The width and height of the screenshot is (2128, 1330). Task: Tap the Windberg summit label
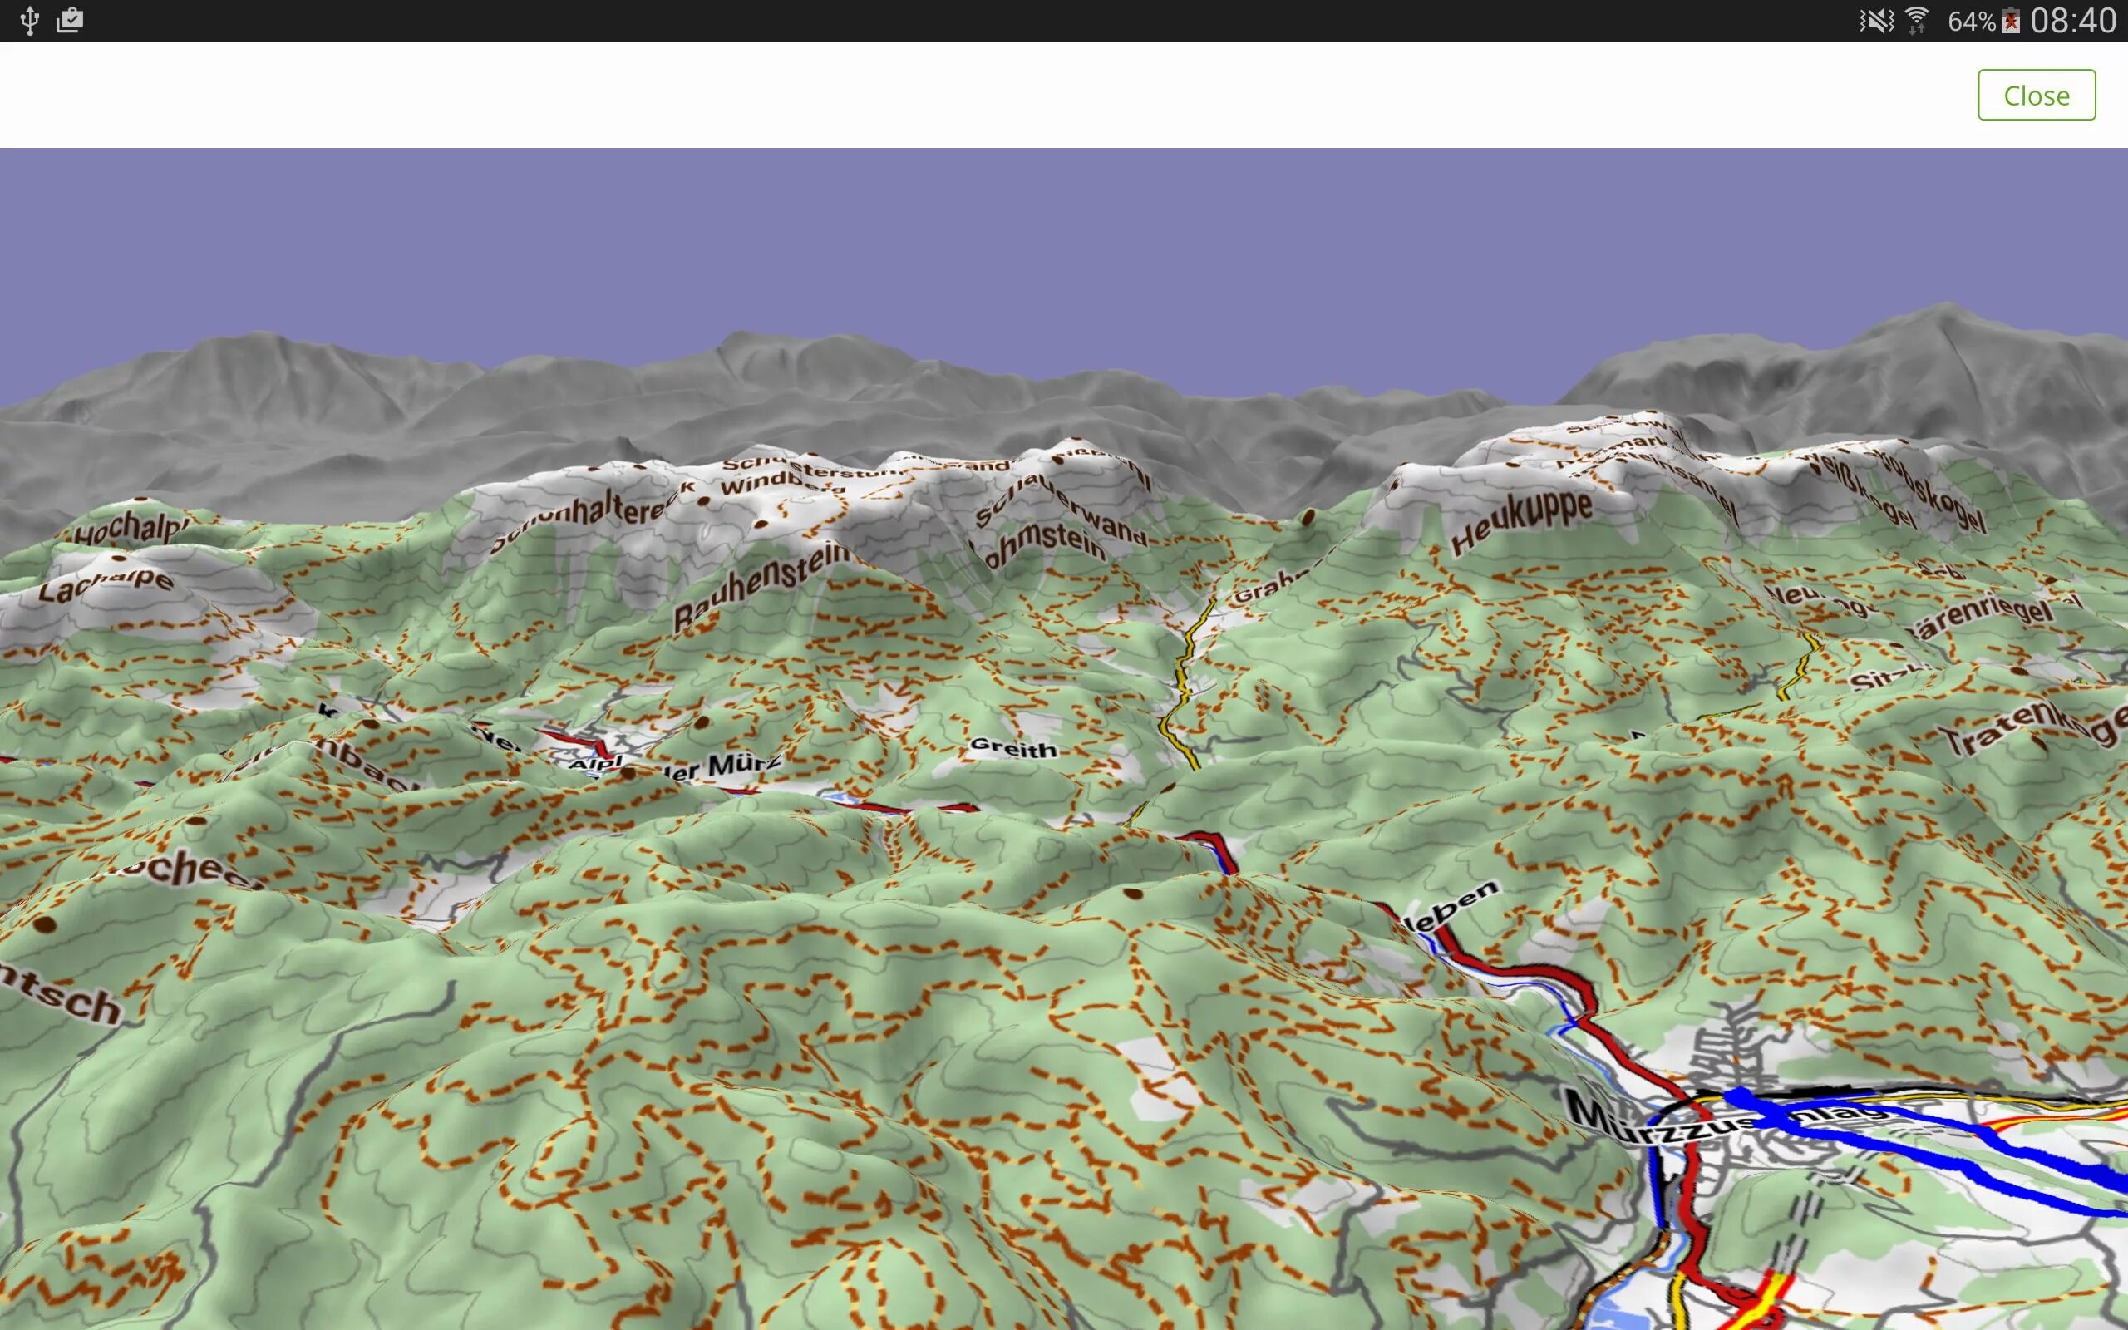click(x=771, y=483)
